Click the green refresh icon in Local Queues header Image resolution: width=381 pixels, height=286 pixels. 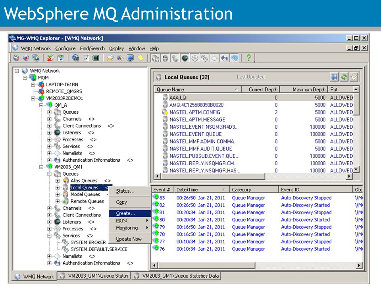click(344, 77)
